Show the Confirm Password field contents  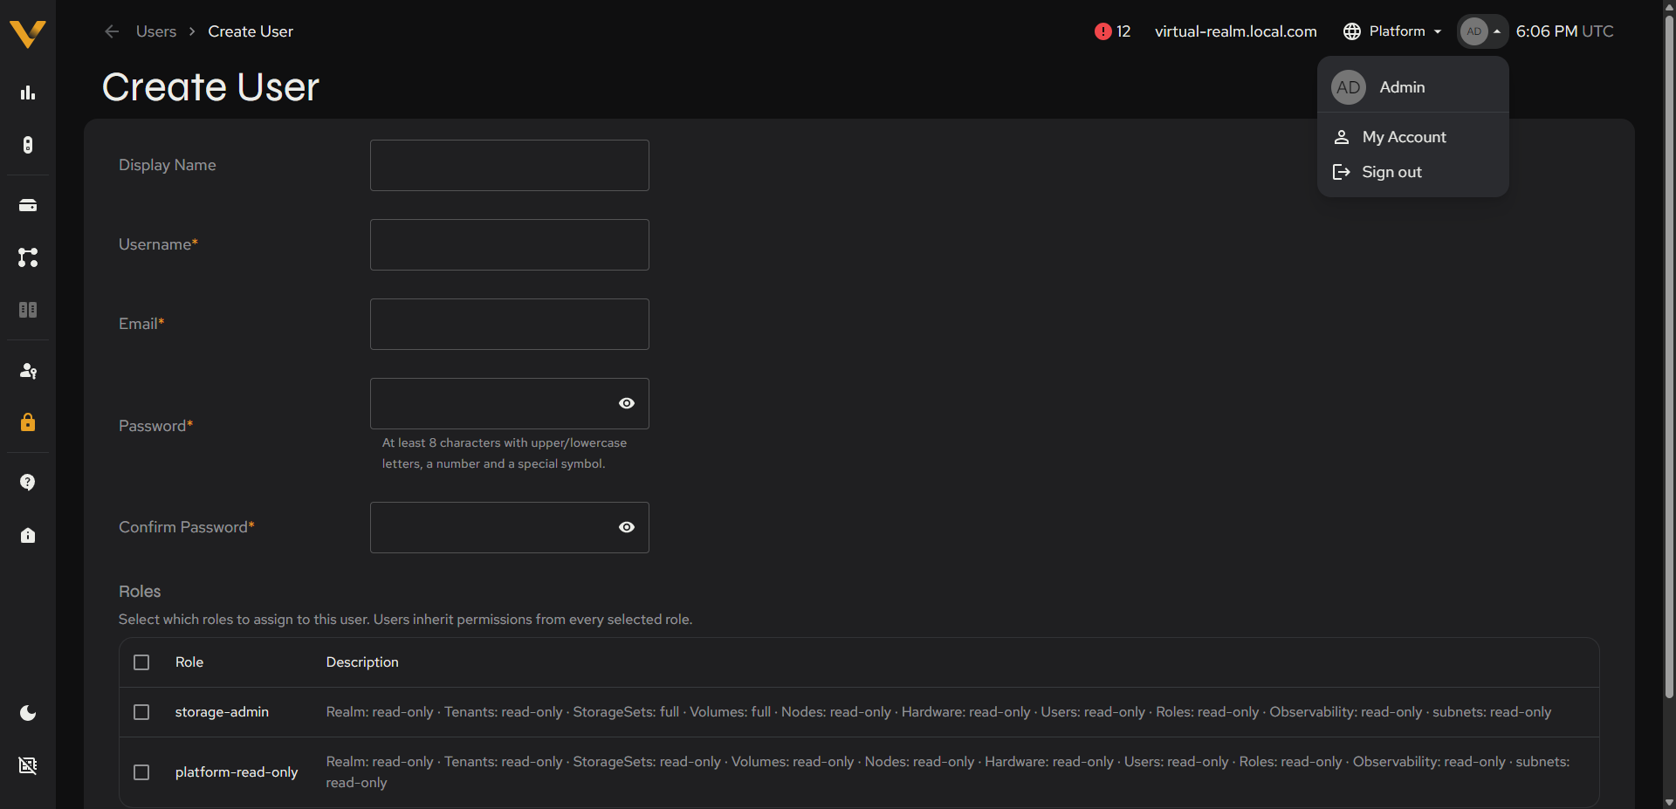[627, 527]
